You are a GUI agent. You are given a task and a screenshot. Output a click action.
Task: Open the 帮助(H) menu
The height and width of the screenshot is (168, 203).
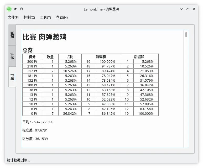62,17
